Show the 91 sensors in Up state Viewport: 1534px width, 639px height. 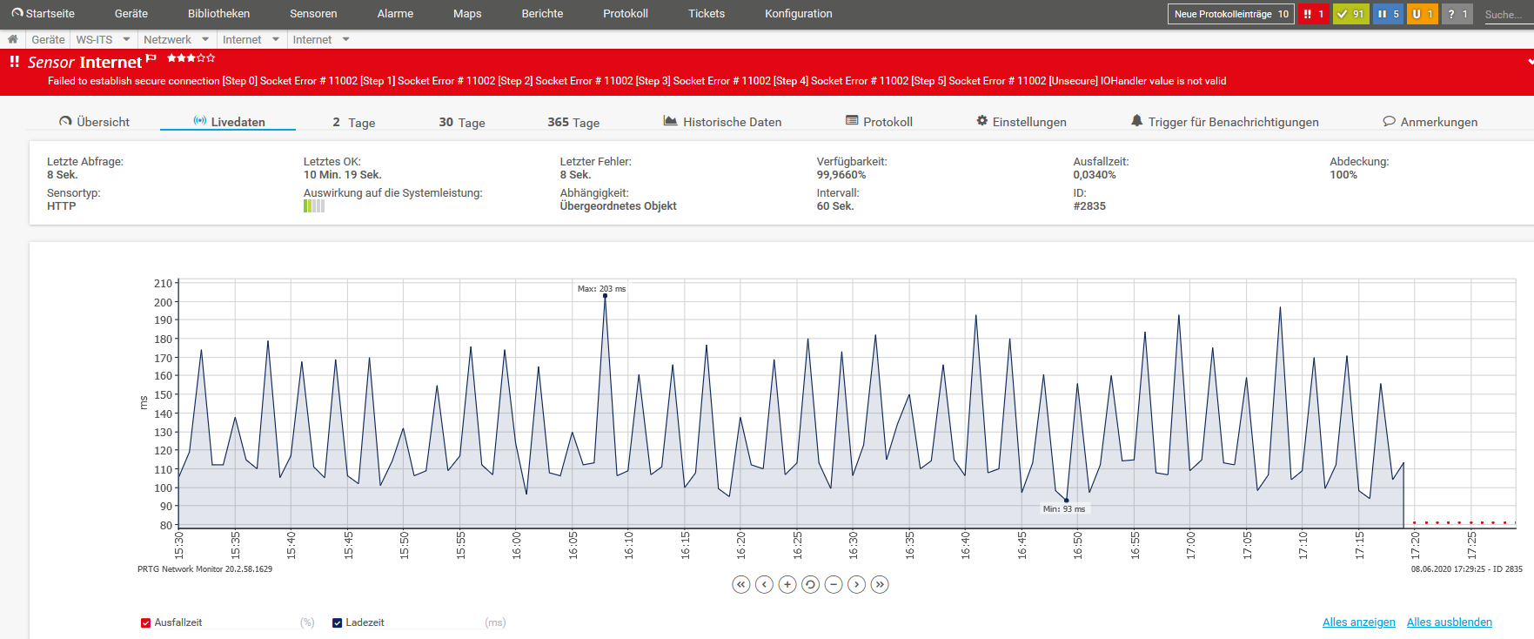1351,14
